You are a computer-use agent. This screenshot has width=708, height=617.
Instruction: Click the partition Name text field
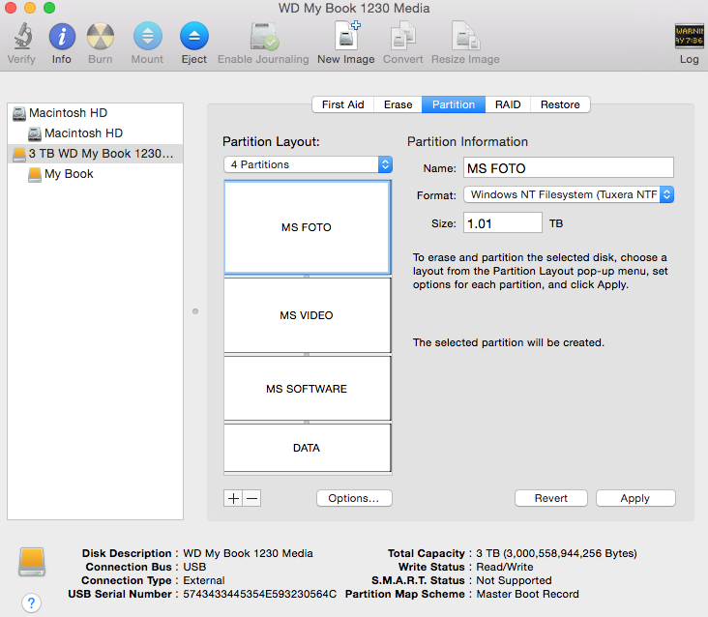tap(568, 168)
